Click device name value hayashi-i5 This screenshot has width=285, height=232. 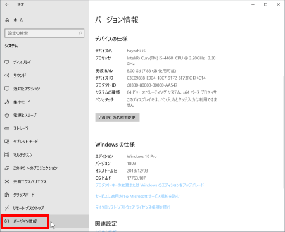click(x=136, y=51)
